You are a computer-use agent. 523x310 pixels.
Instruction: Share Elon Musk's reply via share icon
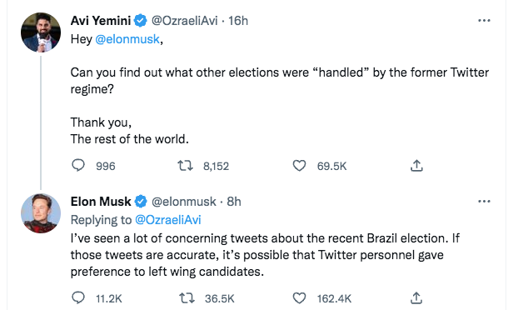pos(416,298)
